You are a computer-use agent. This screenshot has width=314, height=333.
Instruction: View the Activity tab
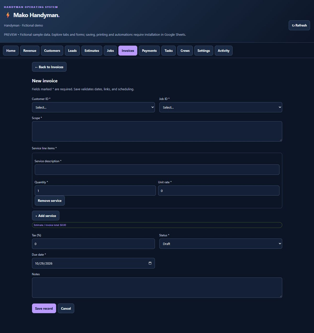tap(223, 51)
